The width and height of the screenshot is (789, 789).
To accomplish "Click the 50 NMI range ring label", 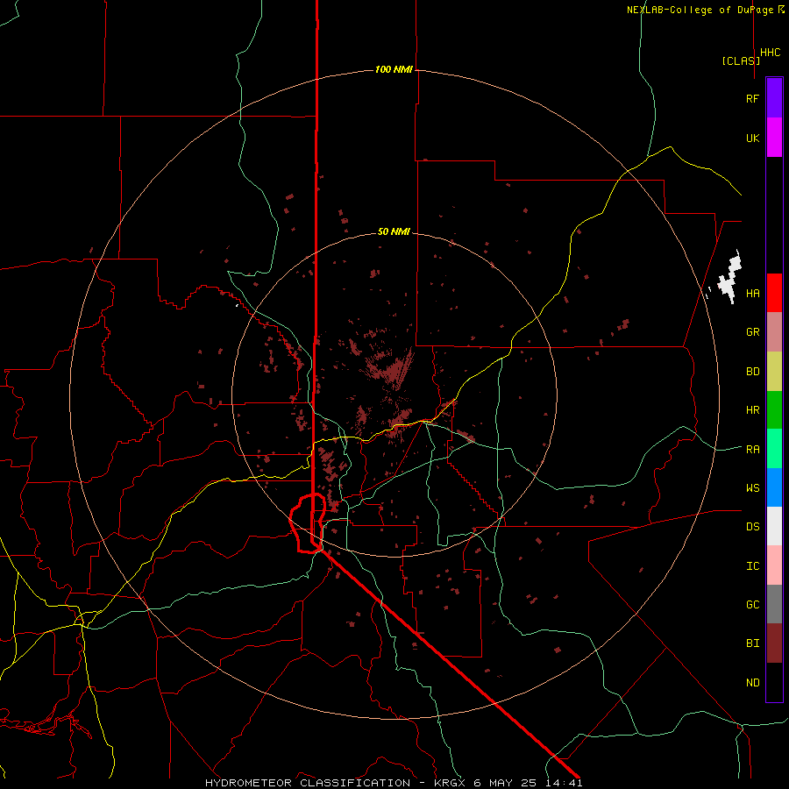I will pyautogui.click(x=394, y=231).
